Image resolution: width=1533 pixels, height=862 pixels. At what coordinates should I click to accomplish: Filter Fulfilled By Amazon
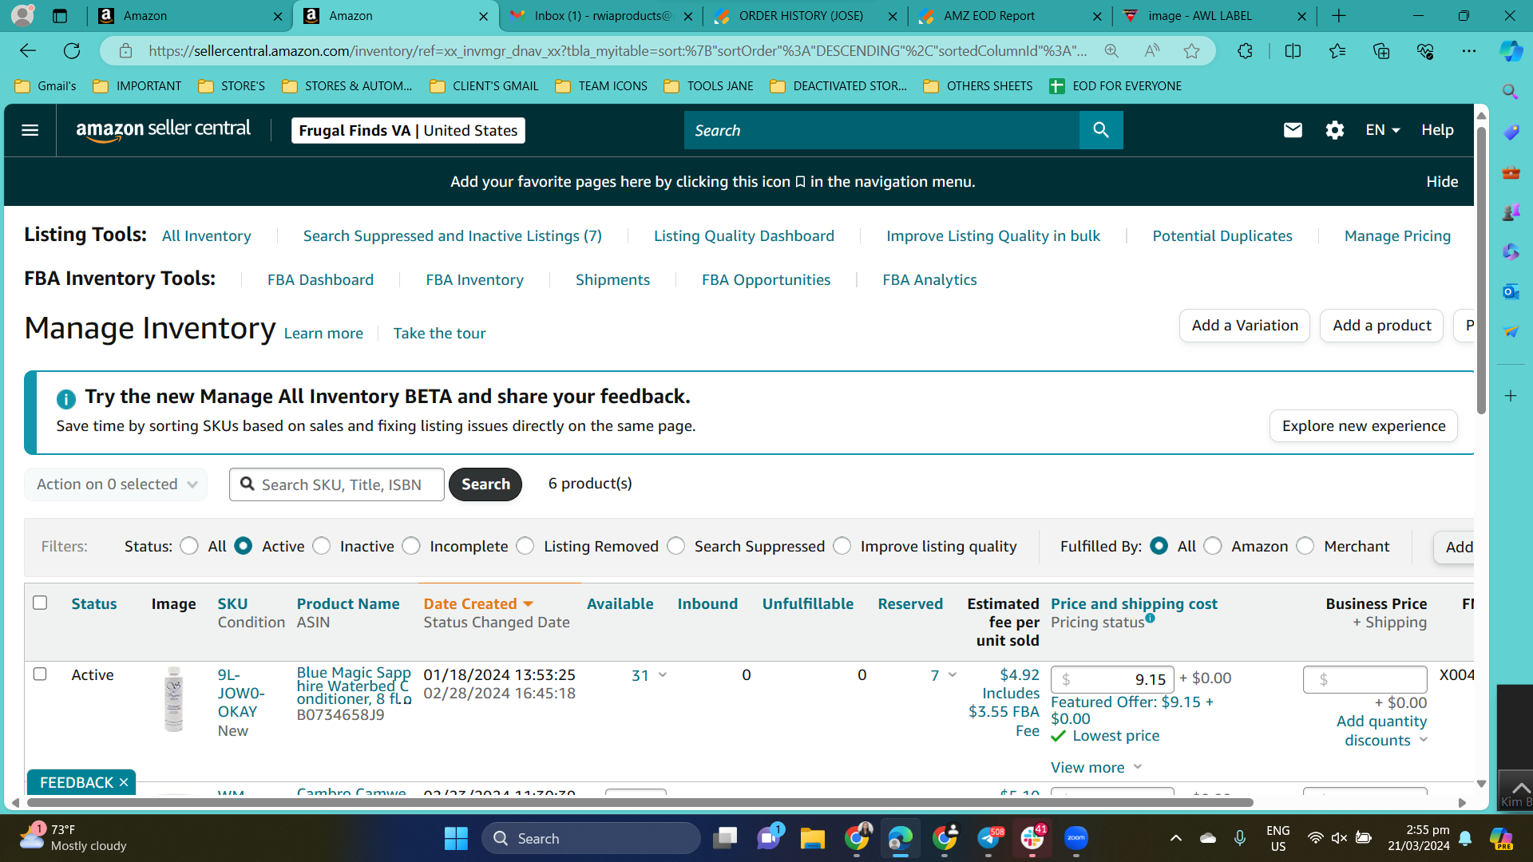[x=1213, y=546]
